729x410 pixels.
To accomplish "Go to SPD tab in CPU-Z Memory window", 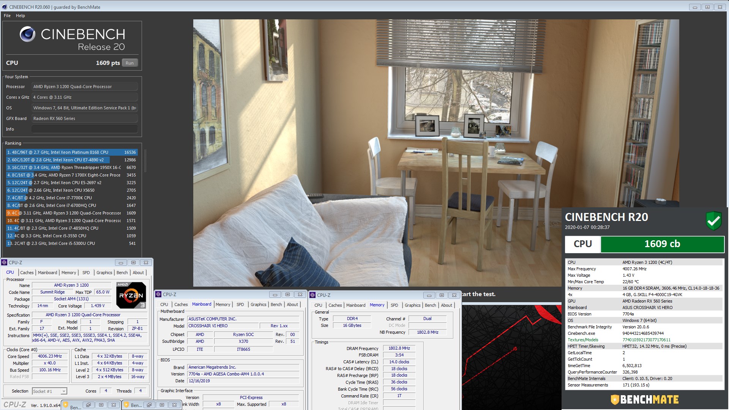I will click(394, 305).
